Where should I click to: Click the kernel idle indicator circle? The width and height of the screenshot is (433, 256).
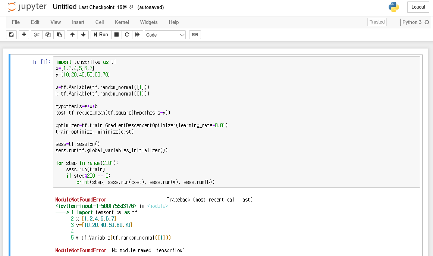427,22
